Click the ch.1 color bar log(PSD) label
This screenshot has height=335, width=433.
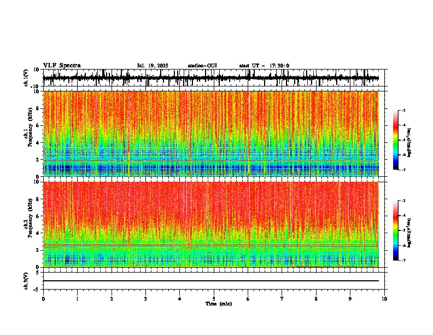click(410, 142)
